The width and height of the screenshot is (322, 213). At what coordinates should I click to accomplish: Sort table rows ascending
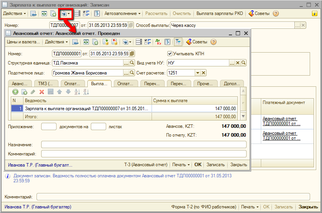(77, 92)
